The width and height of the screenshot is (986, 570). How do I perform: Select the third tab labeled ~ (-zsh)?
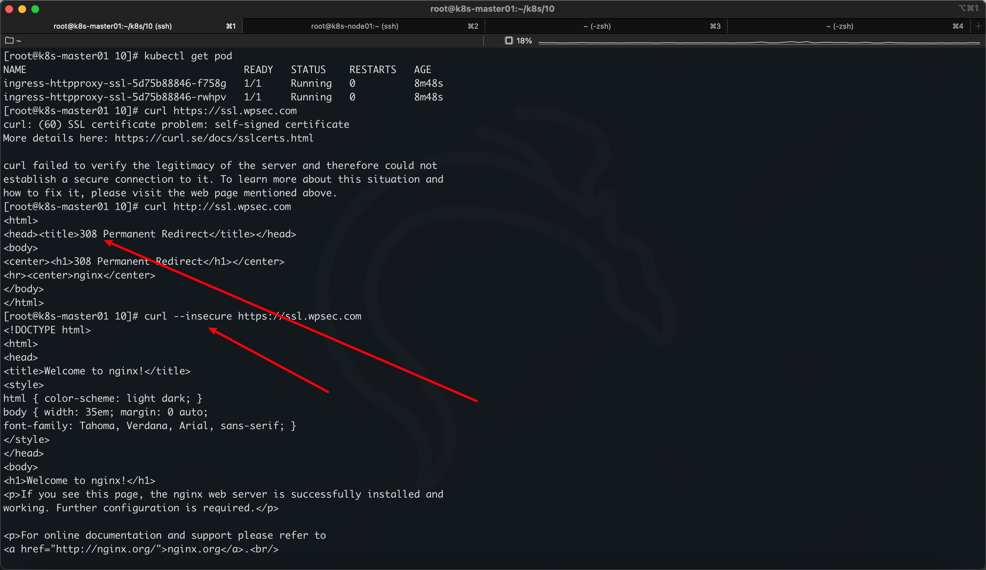597,26
